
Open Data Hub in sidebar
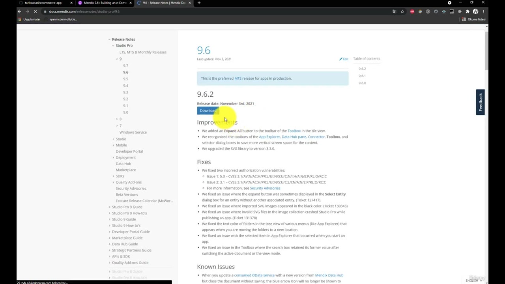(x=123, y=164)
